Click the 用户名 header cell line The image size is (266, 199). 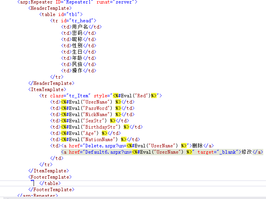point(81,27)
